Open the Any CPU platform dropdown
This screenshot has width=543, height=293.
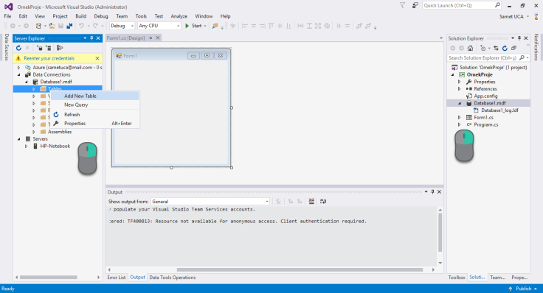pos(159,26)
